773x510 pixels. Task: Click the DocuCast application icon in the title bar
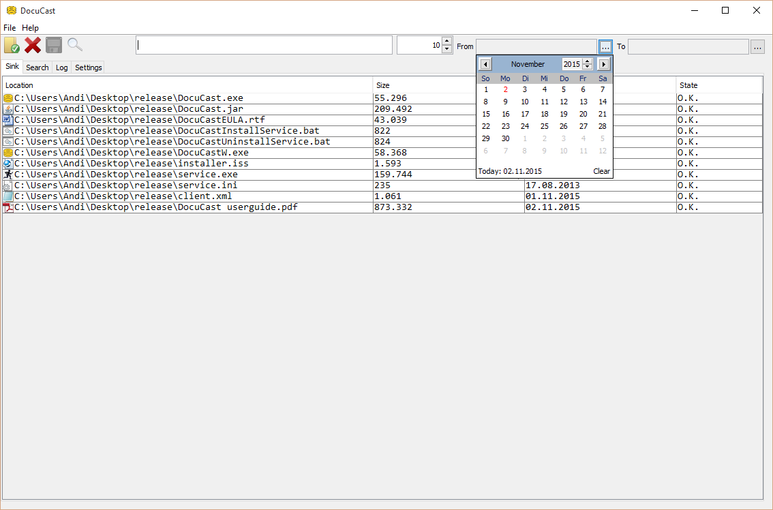point(12,10)
